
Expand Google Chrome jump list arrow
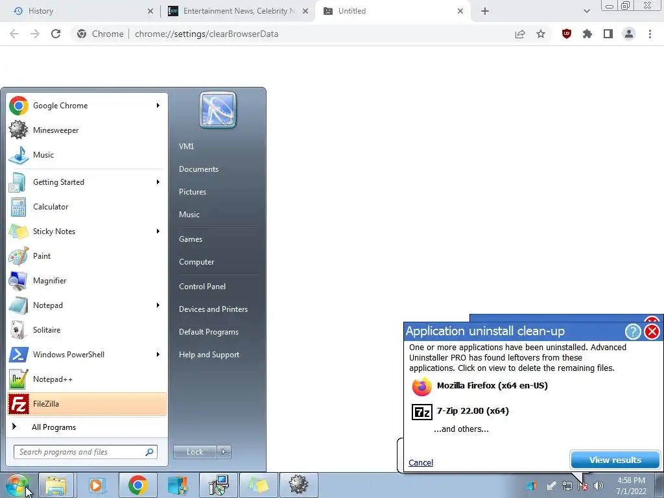point(158,106)
